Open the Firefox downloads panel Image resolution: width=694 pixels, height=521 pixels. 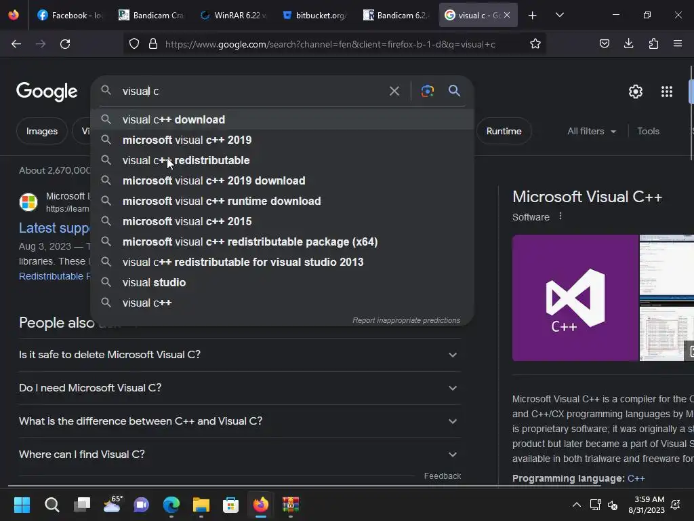(628, 43)
